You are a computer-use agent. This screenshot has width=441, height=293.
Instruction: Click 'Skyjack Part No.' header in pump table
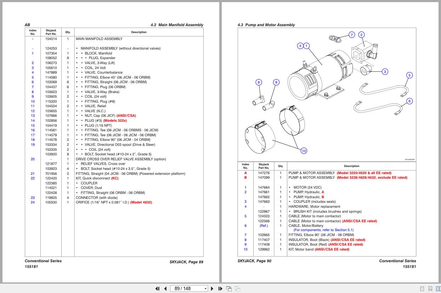tap(264, 166)
